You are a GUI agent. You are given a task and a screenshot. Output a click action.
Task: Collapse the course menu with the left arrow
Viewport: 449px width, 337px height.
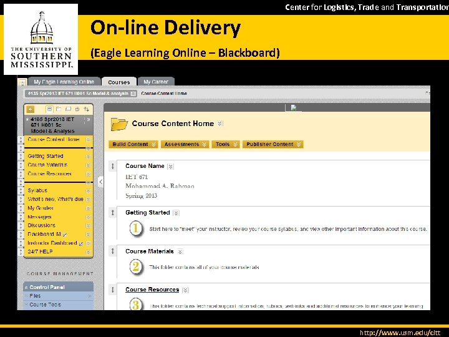click(100, 182)
